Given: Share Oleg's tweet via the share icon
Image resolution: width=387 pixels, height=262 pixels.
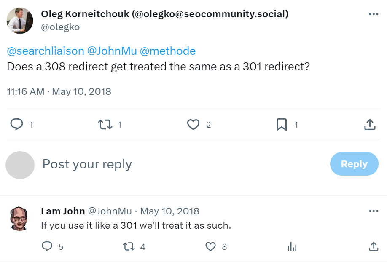Looking at the screenshot, I should pos(370,124).
